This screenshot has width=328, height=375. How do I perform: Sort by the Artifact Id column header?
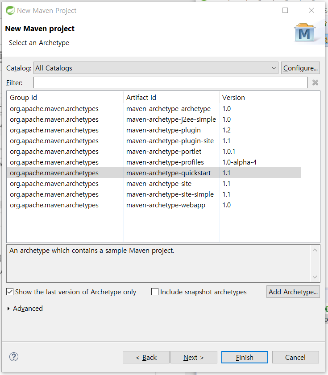(x=171, y=97)
